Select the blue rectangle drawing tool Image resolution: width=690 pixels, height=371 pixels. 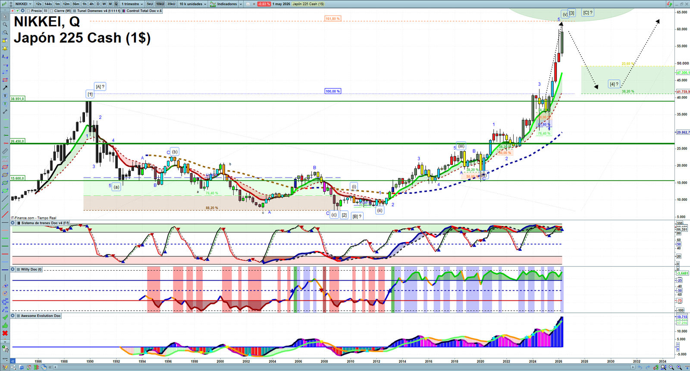click(x=5, y=72)
